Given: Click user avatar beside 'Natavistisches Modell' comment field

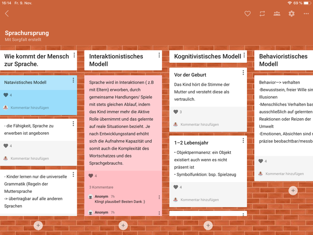Looking at the screenshot, I should [x=6, y=107].
